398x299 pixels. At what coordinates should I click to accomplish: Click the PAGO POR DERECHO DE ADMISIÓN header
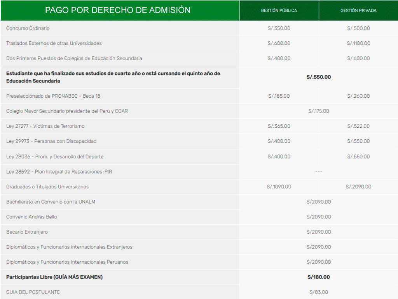pos(118,11)
